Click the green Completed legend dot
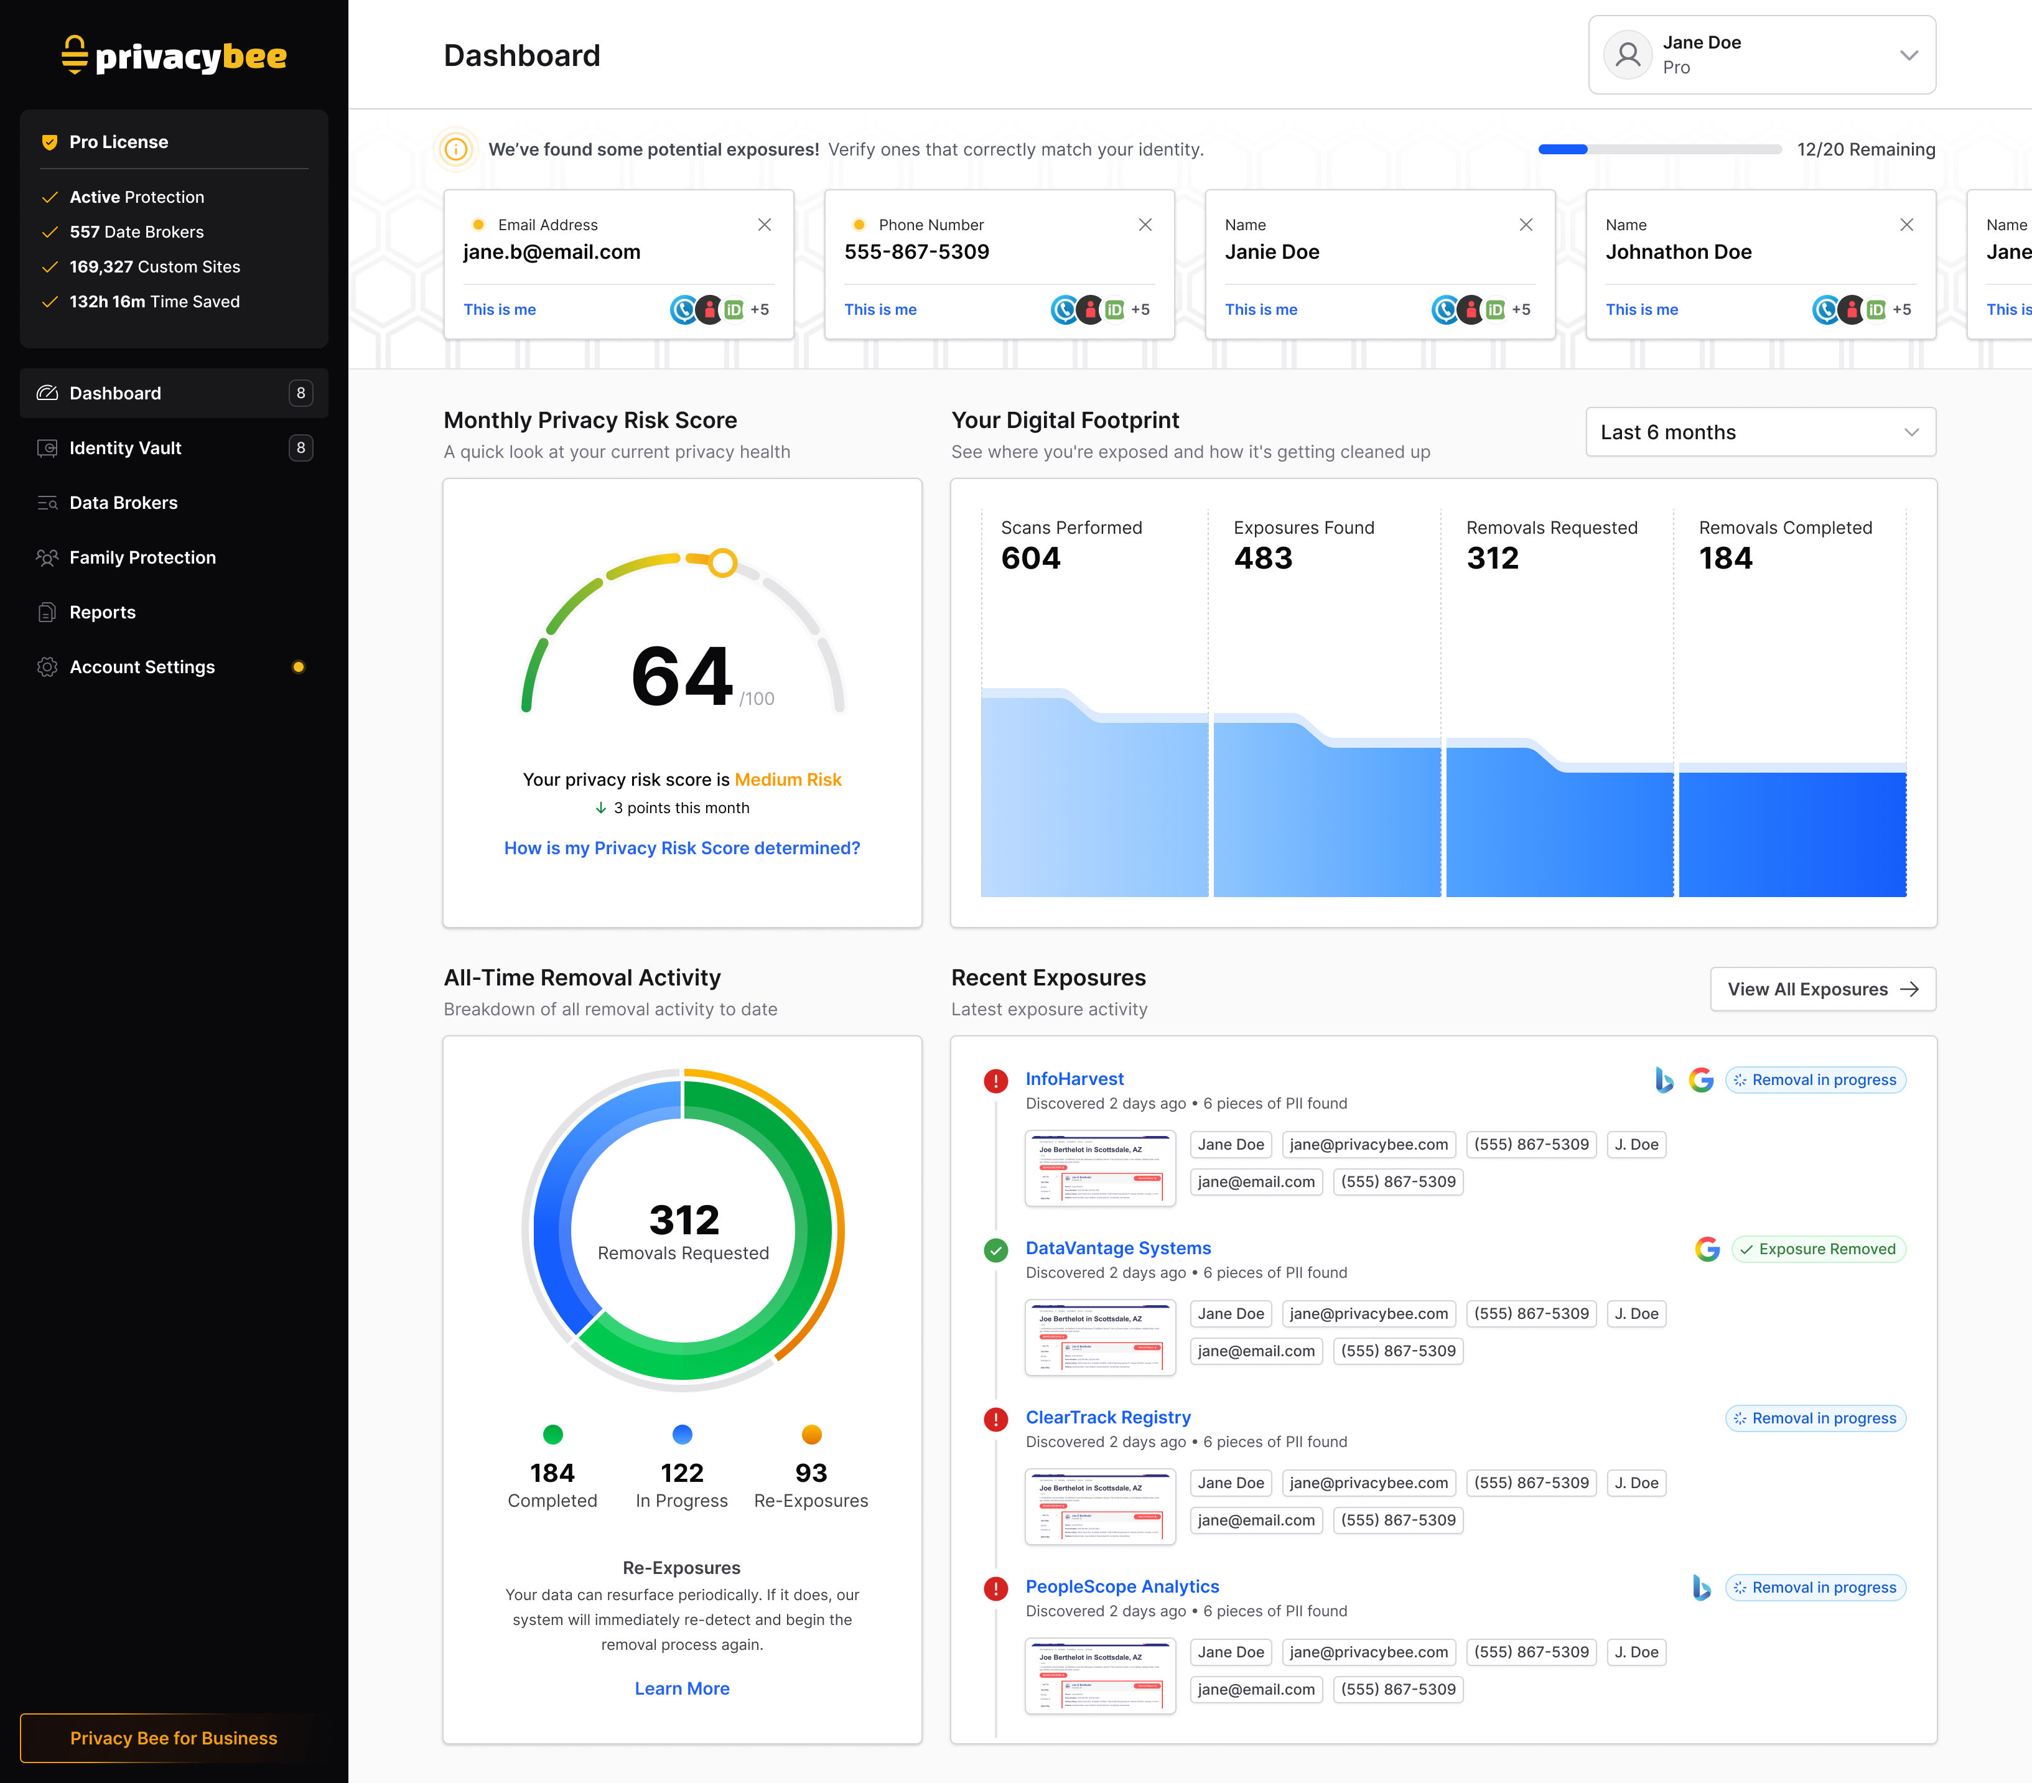 pos(552,1434)
